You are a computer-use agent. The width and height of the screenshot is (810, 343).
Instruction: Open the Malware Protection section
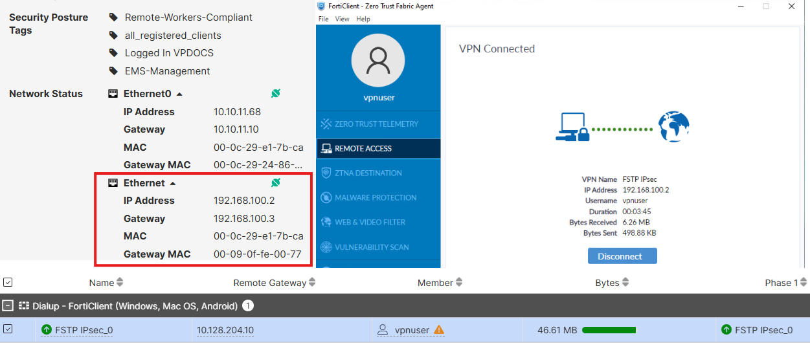click(x=378, y=197)
